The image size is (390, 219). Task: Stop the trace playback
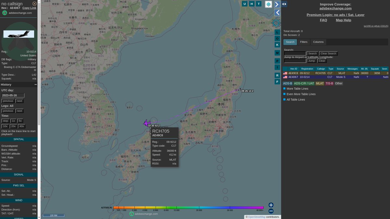(6, 121)
